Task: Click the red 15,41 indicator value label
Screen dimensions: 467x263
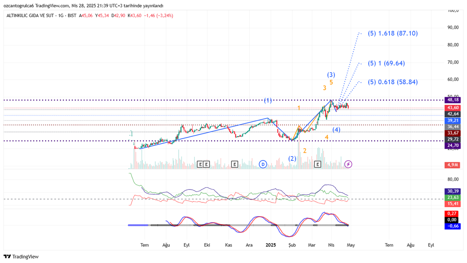Action: coord(452,204)
